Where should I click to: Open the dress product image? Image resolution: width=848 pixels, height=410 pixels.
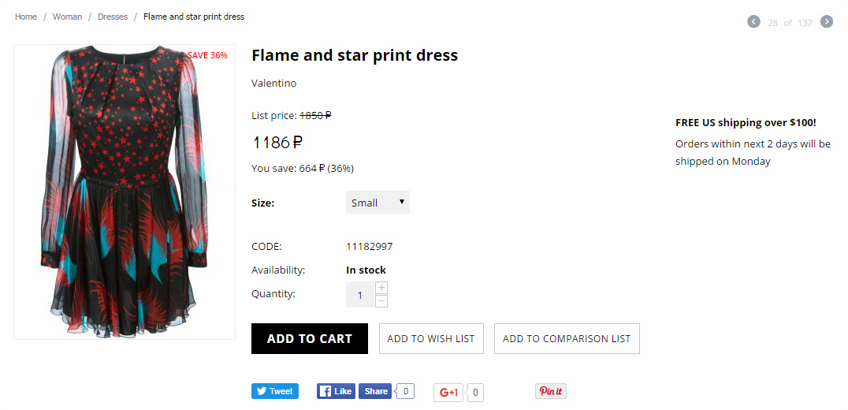click(125, 192)
